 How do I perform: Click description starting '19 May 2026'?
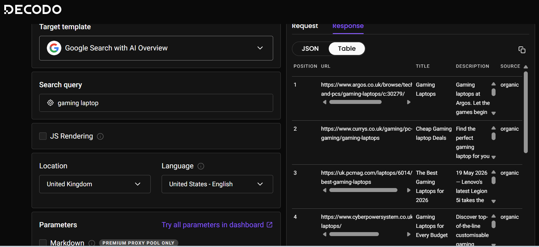472,187
